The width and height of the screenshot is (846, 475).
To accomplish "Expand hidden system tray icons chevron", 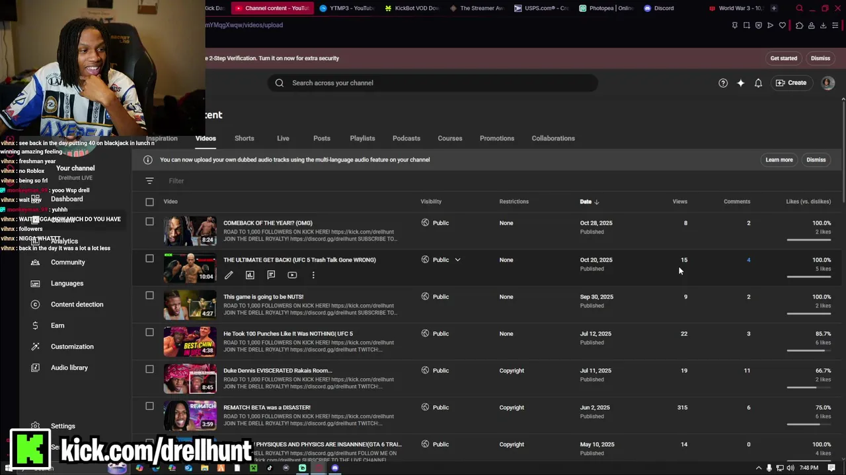I will [759, 468].
